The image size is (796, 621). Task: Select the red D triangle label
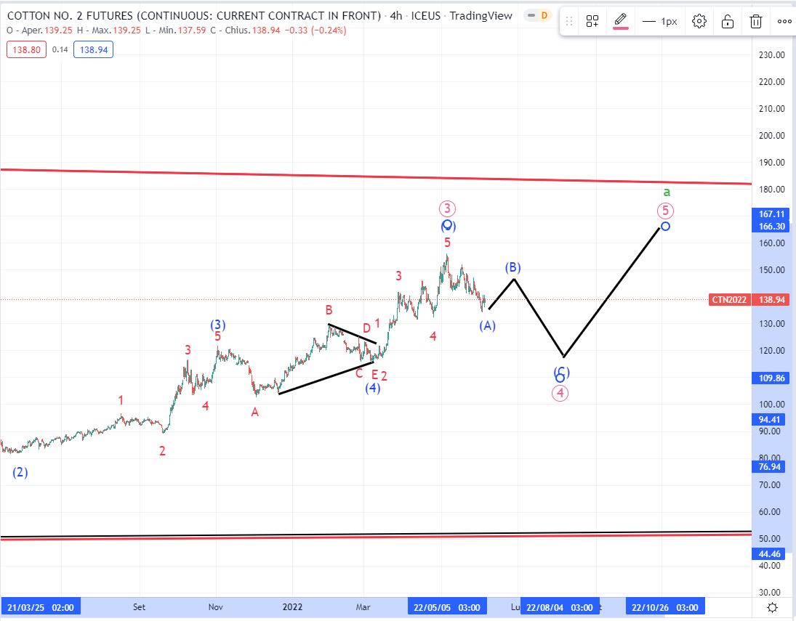pos(366,328)
